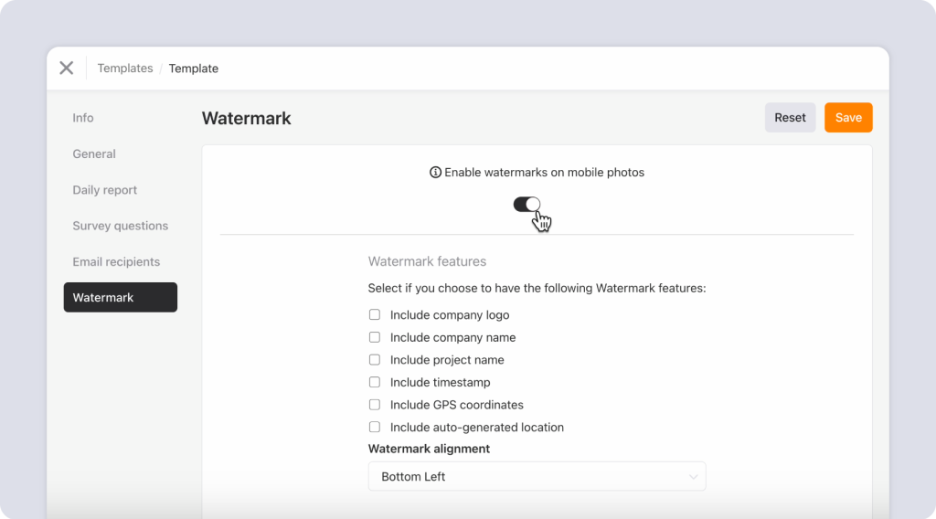Open the Info sidebar section
936x519 pixels.
point(83,118)
